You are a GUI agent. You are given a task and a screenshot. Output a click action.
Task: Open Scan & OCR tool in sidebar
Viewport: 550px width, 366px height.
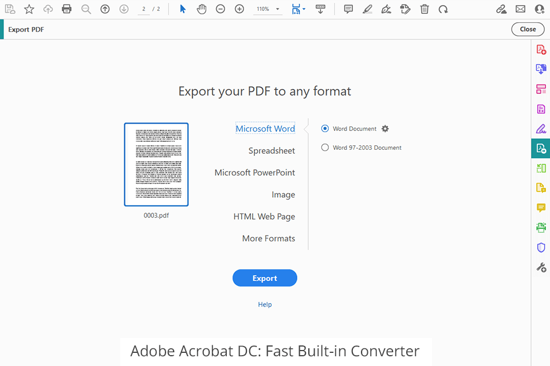pos(541,228)
